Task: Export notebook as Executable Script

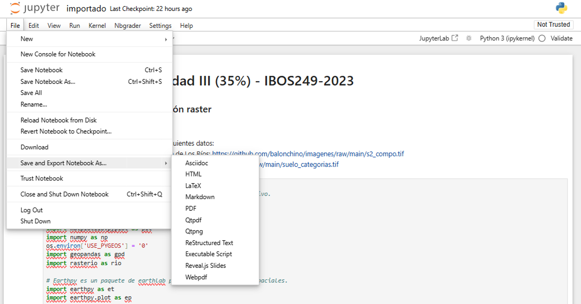Action: [208, 254]
